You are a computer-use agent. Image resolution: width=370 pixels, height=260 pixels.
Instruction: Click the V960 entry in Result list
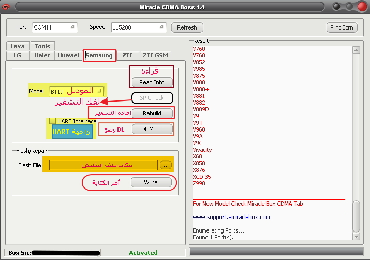point(199,129)
